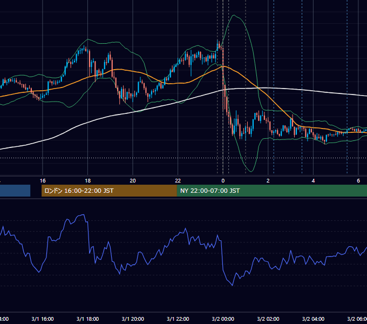Click the "6" hour label on upper chart axis
This screenshot has height=324, width=367.
coord(358,181)
